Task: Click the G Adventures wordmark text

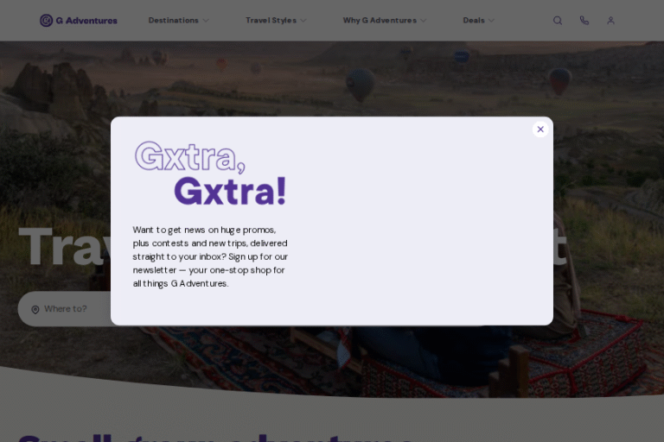Action: click(x=86, y=21)
